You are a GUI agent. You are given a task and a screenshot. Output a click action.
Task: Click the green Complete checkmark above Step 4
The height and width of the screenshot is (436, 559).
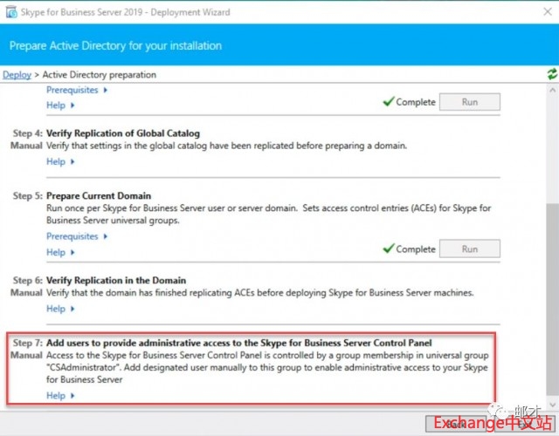coord(389,102)
